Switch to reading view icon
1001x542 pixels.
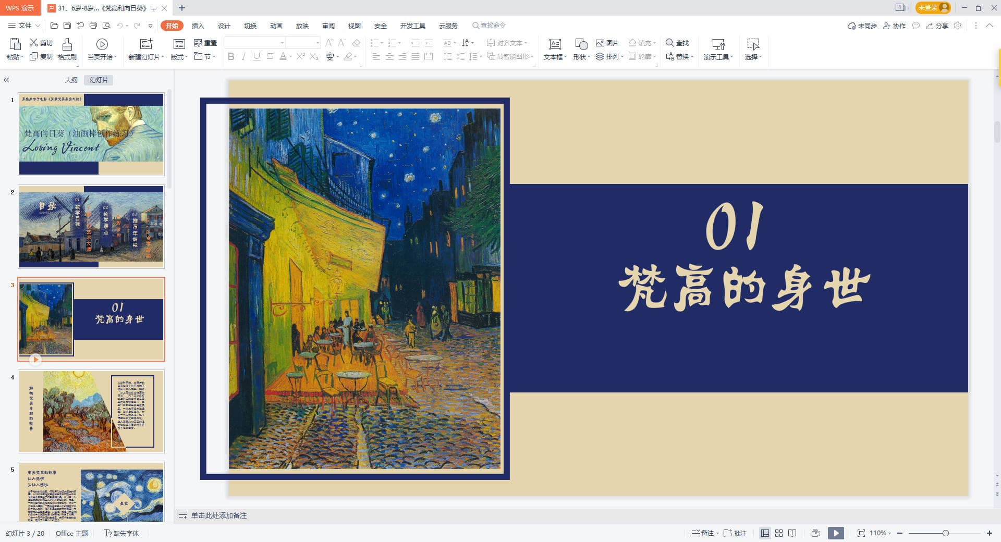792,533
